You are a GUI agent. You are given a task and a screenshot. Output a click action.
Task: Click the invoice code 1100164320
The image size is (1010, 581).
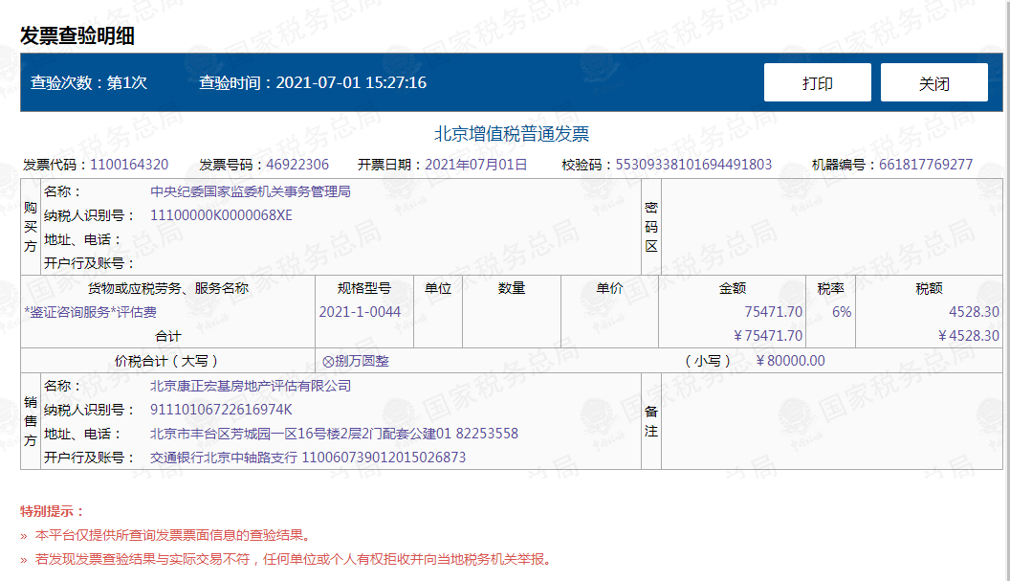pos(129,165)
